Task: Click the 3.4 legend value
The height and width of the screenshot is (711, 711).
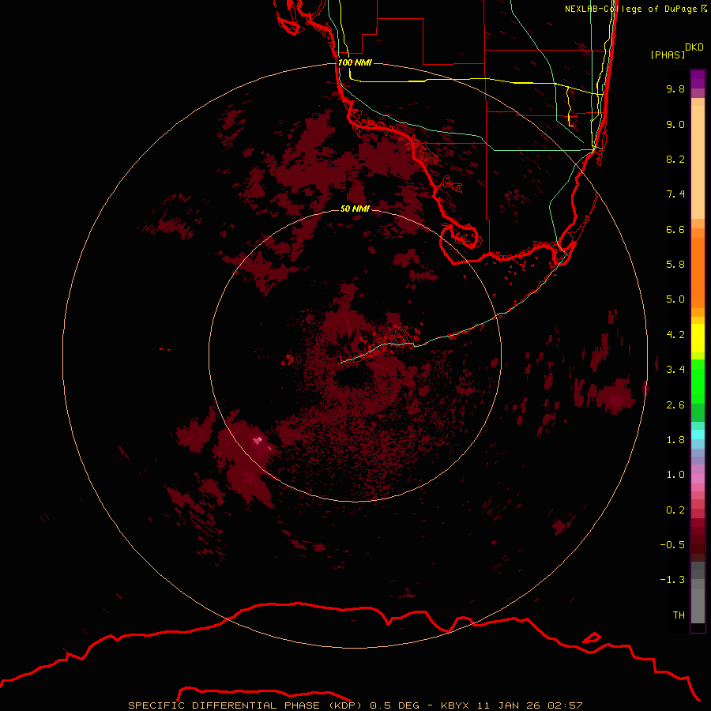Action: coord(675,370)
